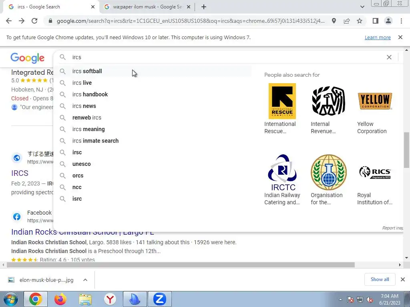Viewport: 410px width, 307px height.
Task: Open the IRCTC Indian Railway logo thumbnail
Action: point(283,172)
